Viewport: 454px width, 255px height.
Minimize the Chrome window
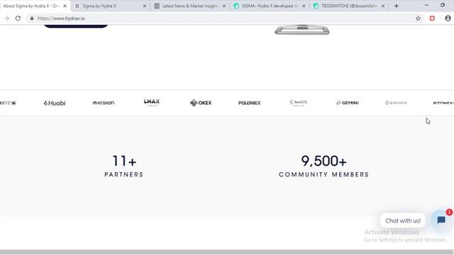point(426,5)
